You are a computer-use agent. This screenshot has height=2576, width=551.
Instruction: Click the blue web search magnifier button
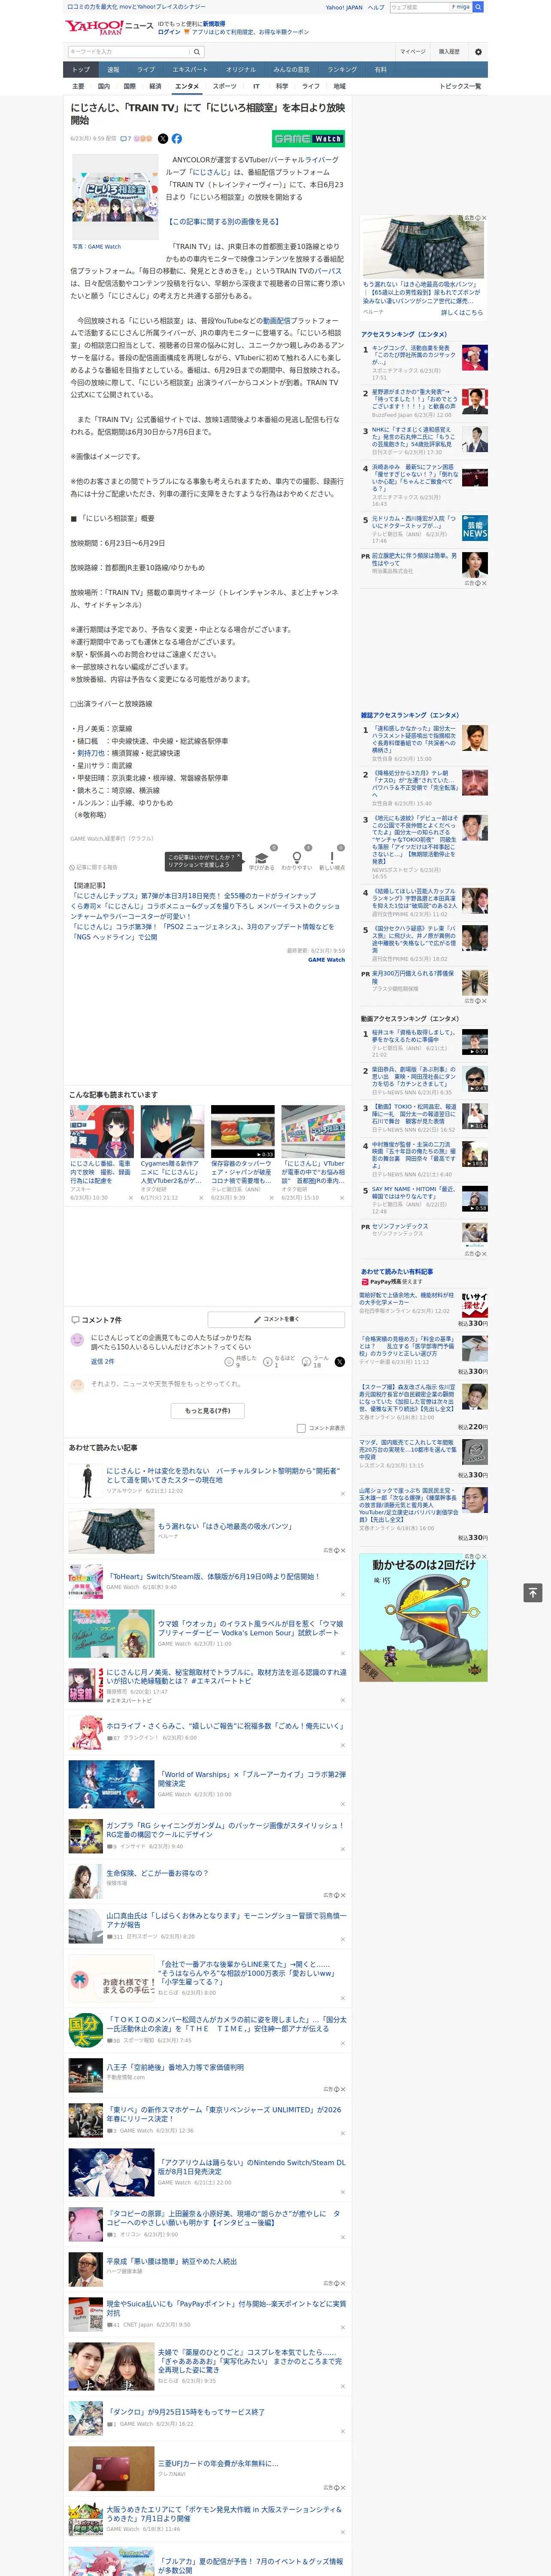point(478,7)
